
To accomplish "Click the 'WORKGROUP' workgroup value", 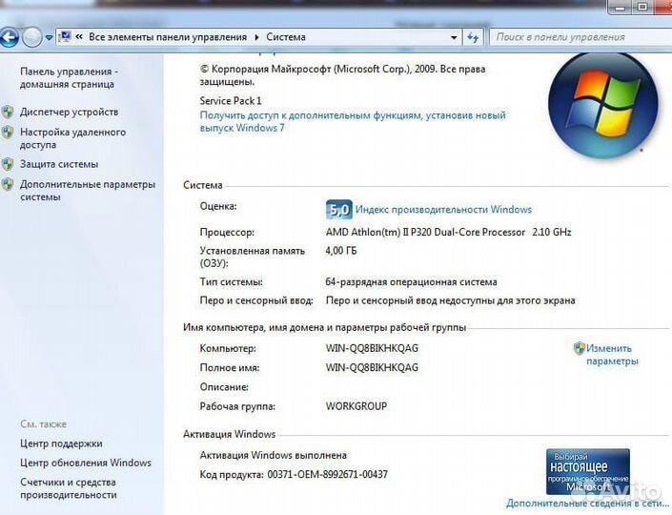I will point(356,406).
